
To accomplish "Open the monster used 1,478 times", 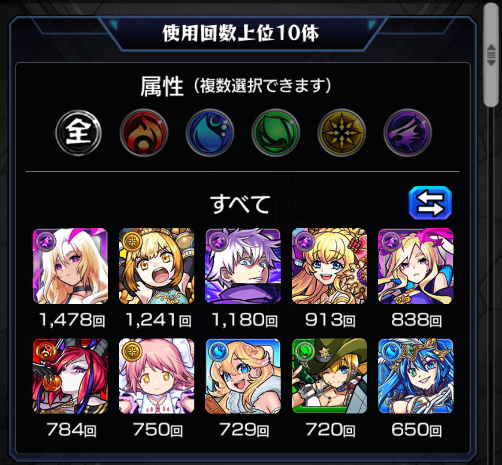I will (x=70, y=266).
